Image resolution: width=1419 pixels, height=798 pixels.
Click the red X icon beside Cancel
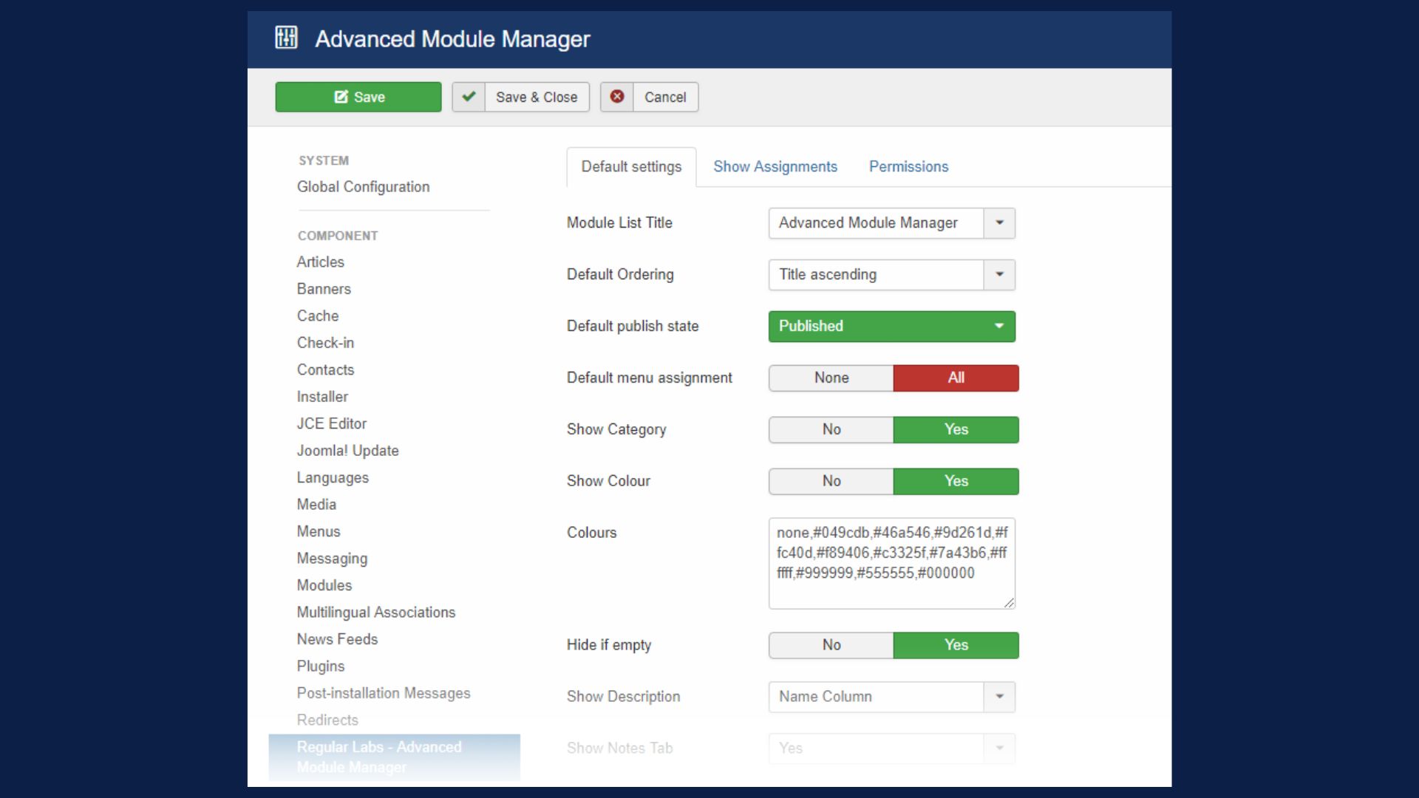[x=617, y=97]
